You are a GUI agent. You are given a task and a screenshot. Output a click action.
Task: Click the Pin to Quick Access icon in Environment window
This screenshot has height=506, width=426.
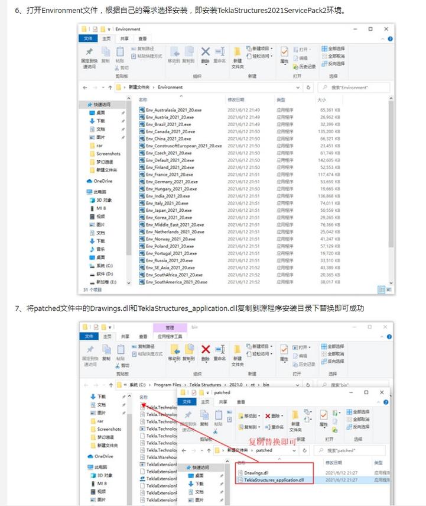pyautogui.click(x=89, y=51)
